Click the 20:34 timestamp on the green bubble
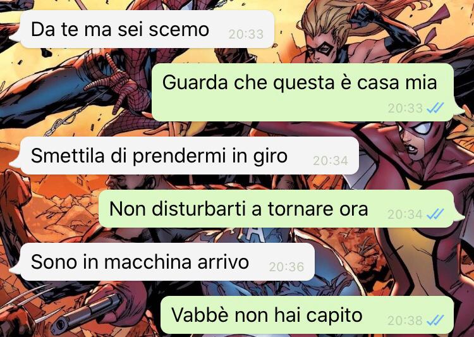The image size is (474, 337). tap(405, 214)
